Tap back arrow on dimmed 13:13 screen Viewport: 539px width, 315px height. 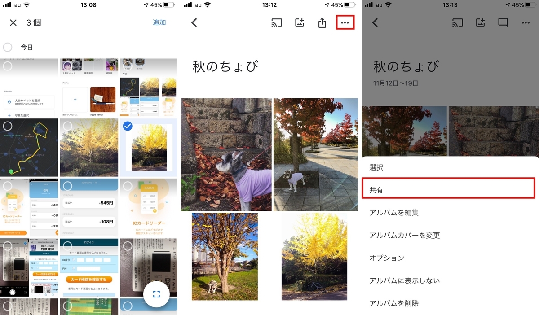375,22
